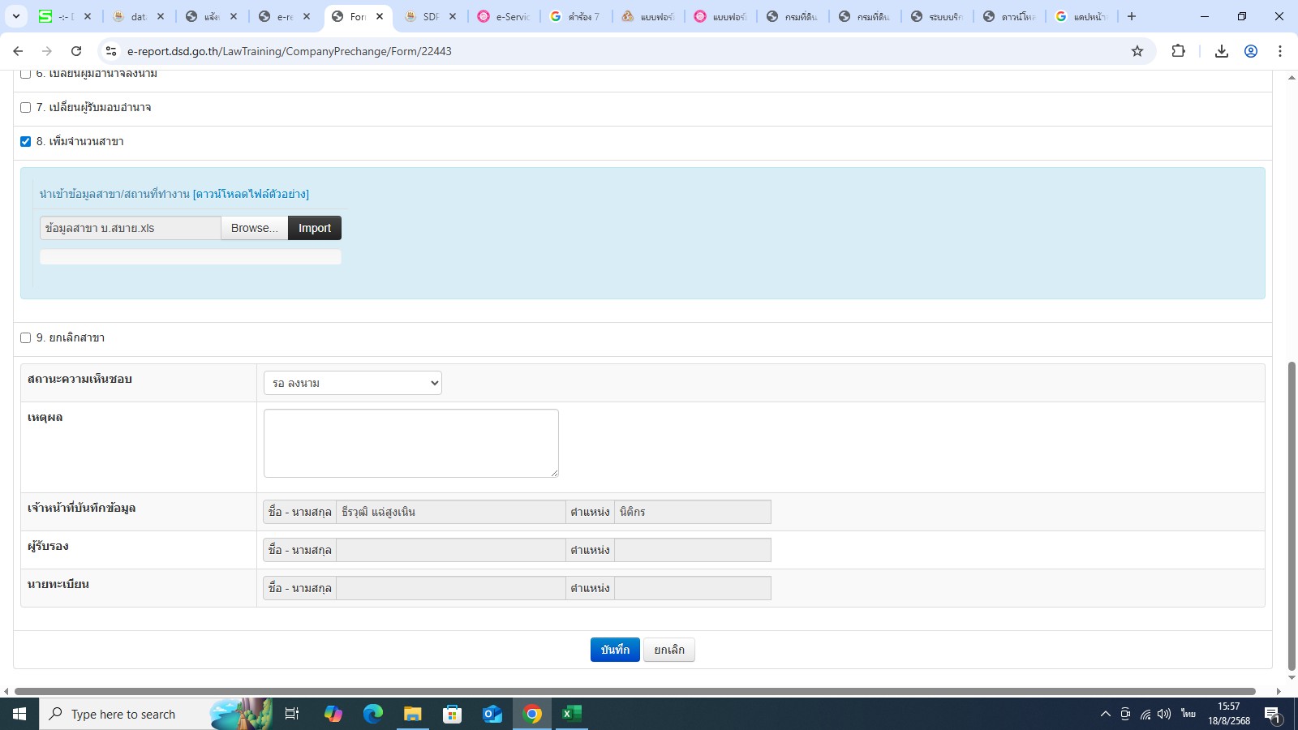Screen dimensions: 1298x730
Task: Open the approval status dropdown รอ ลงนาม
Action: pos(352,383)
